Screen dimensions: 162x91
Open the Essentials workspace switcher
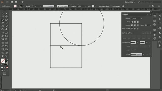[130, 2]
